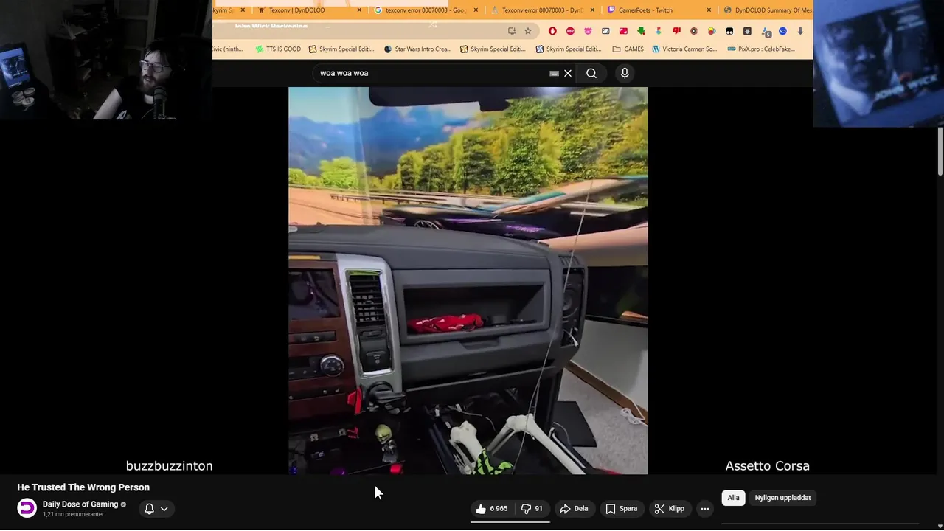944x531 pixels.
Task: Open the Daily Dose of Gaming channel avatar
Action: (27, 508)
